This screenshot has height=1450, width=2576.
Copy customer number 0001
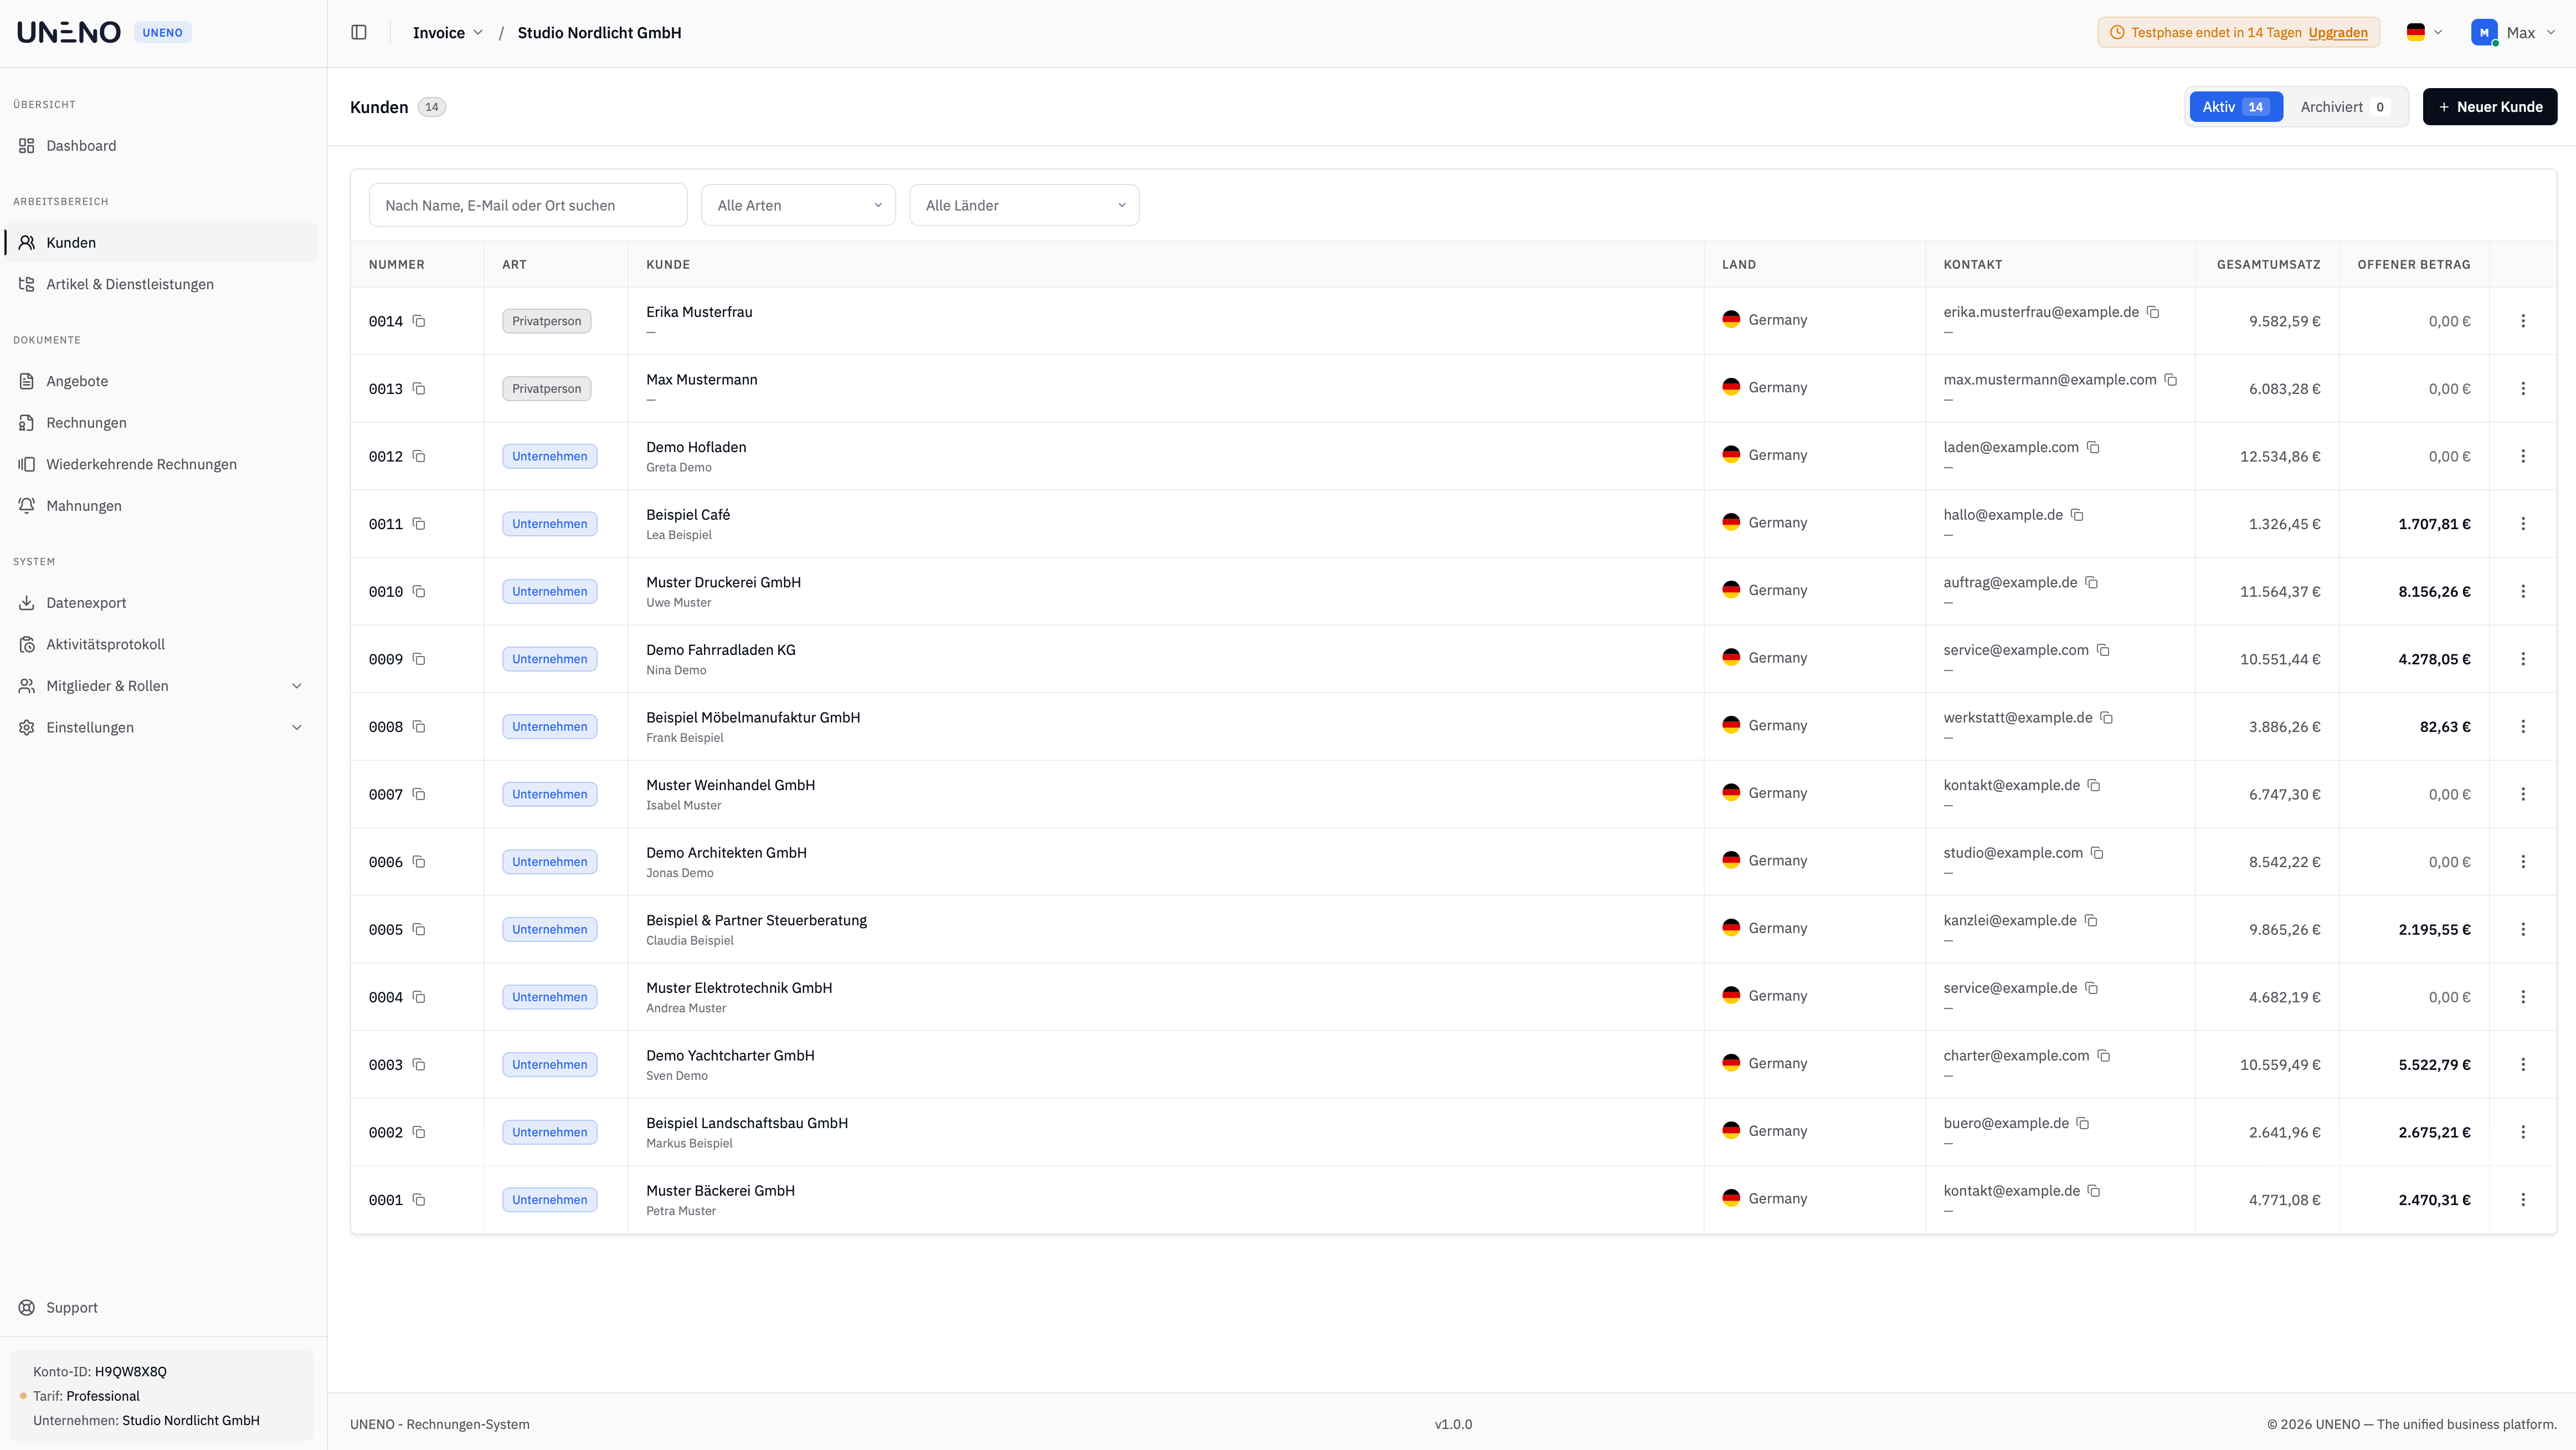419,1200
